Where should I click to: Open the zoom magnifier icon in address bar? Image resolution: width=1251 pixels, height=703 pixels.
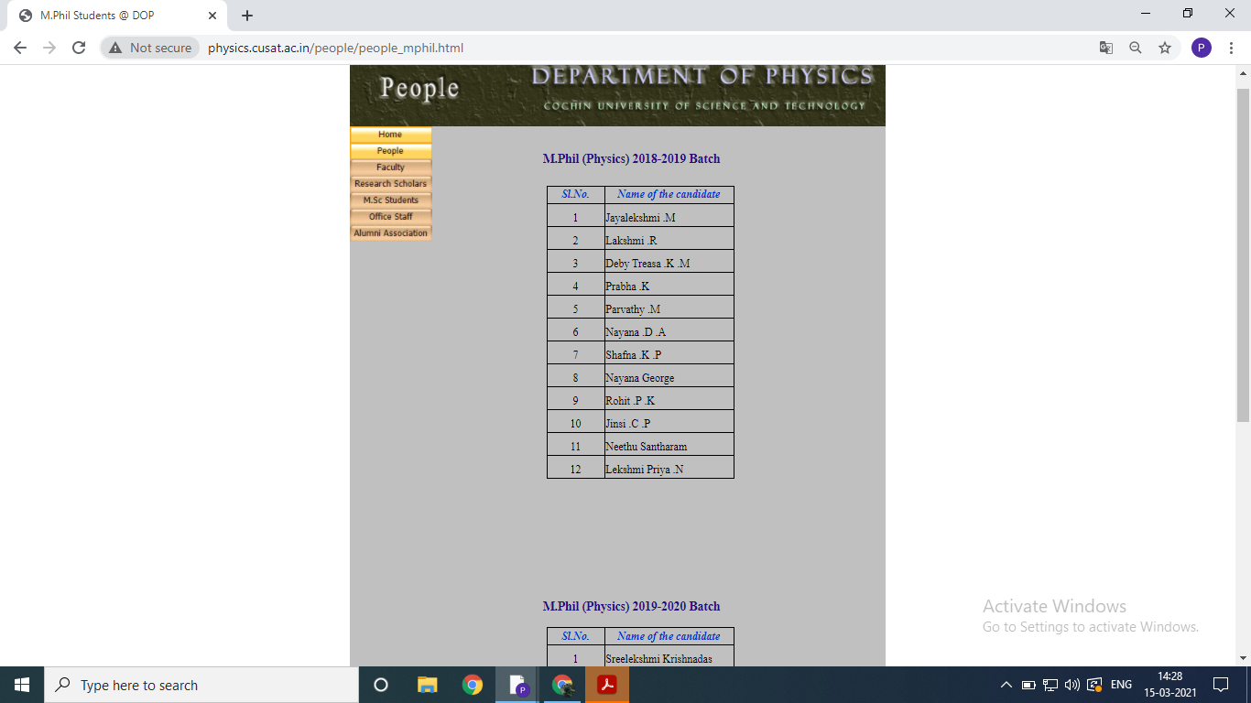click(x=1136, y=48)
